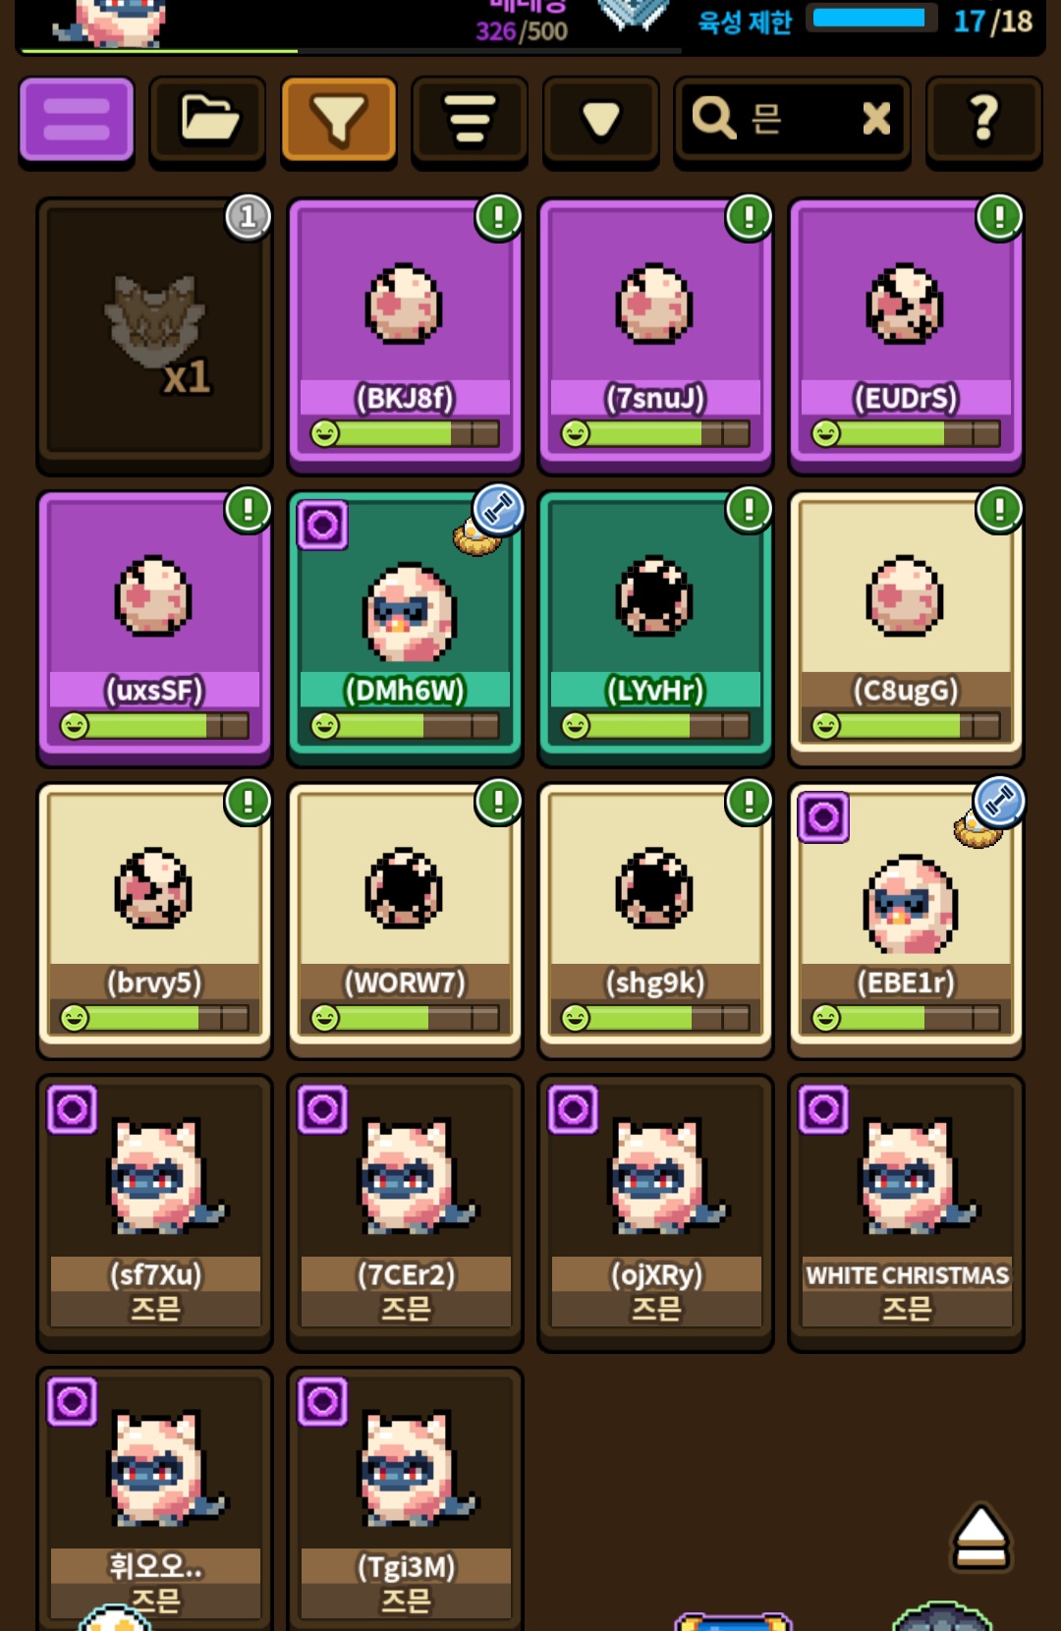
Task: Tap the smiley mood icon on (uxsSF)
Action: (75, 726)
